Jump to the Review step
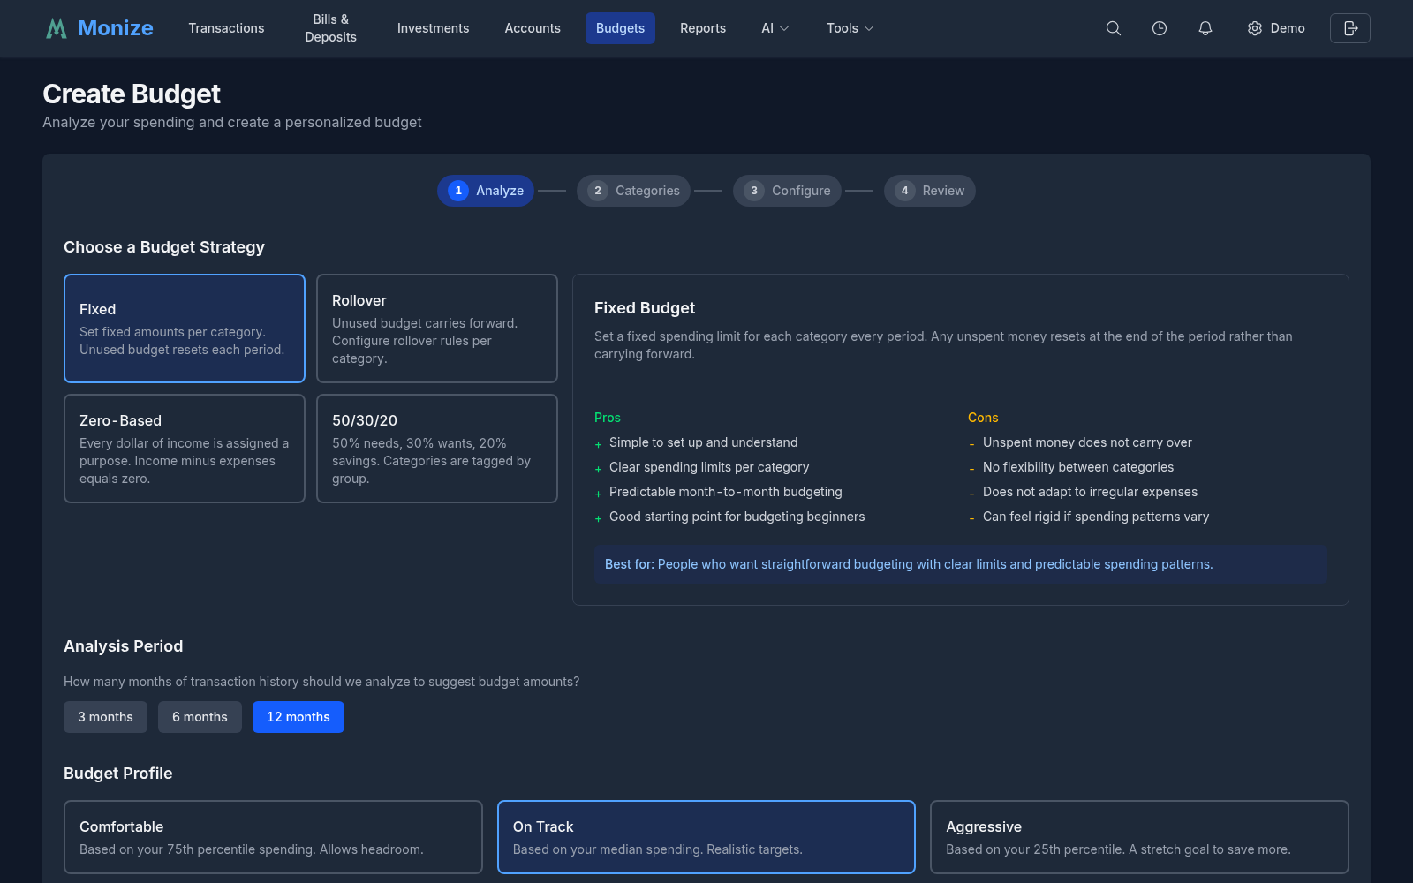1413x883 pixels. pyautogui.click(x=930, y=191)
